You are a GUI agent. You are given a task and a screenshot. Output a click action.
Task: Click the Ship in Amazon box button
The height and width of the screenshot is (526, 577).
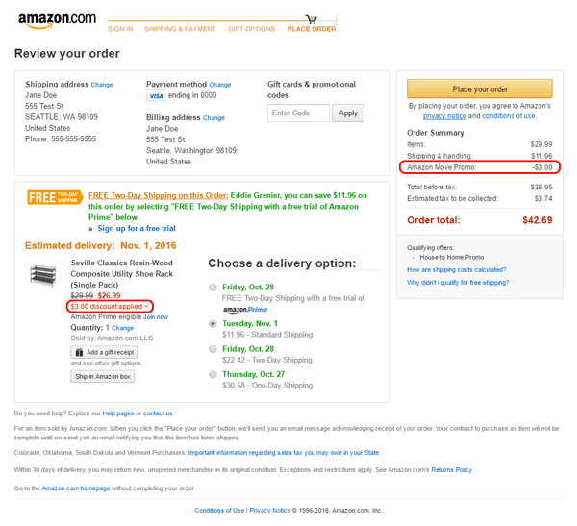coord(103,376)
